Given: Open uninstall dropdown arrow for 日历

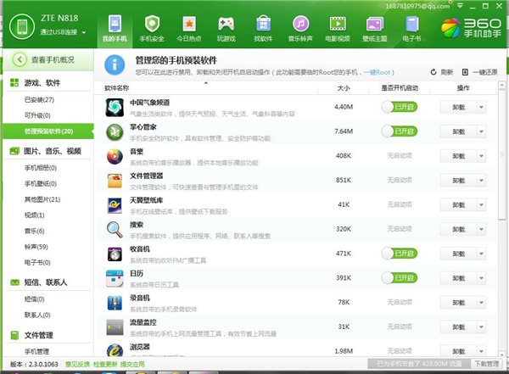Looking at the screenshot, I should (481, 278).
